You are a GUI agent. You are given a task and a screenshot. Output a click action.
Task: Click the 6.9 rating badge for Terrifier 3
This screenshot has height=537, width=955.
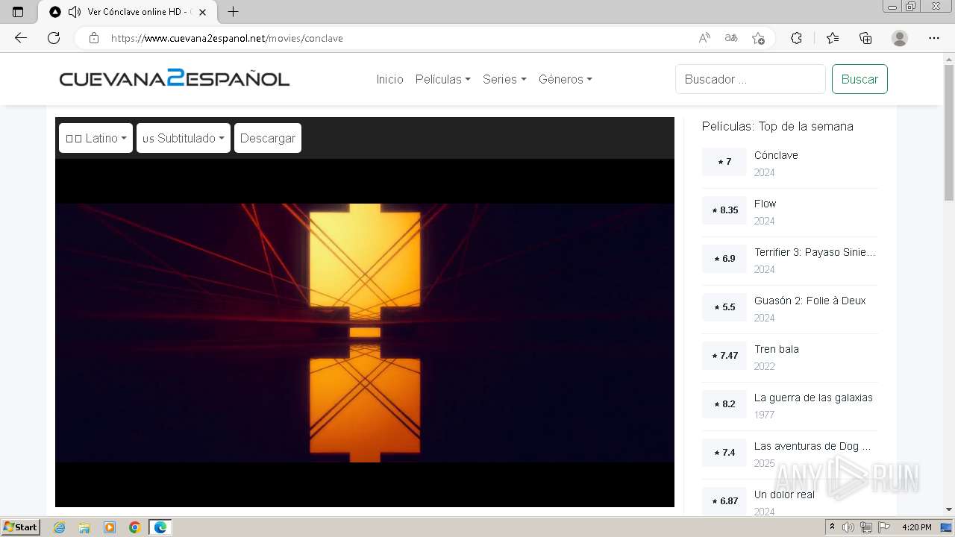pos(724,259)
